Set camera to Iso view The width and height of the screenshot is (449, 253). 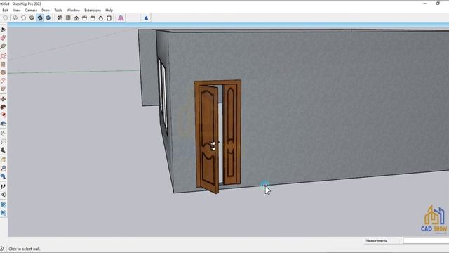tap(60, 18)
